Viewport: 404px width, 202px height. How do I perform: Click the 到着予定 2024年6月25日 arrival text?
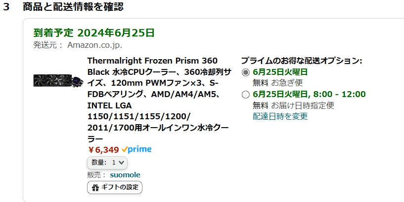94,33
